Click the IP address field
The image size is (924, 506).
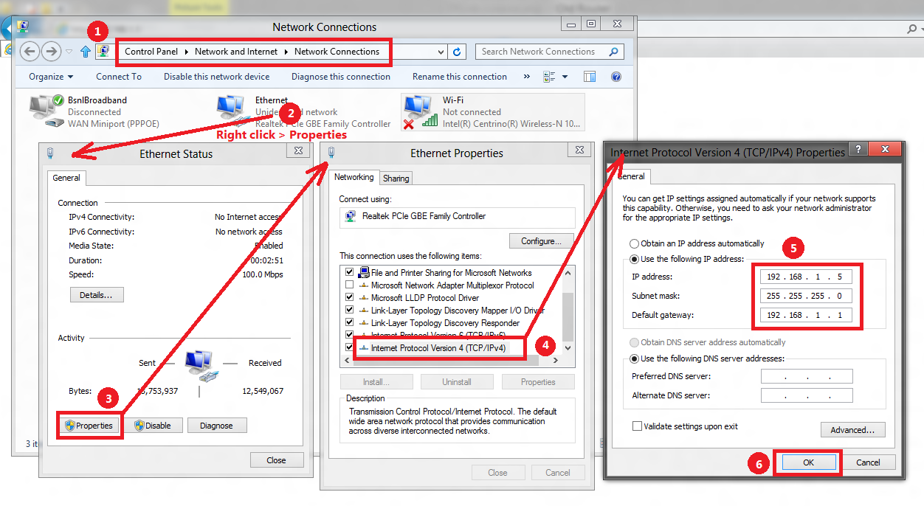click(807, 277)
